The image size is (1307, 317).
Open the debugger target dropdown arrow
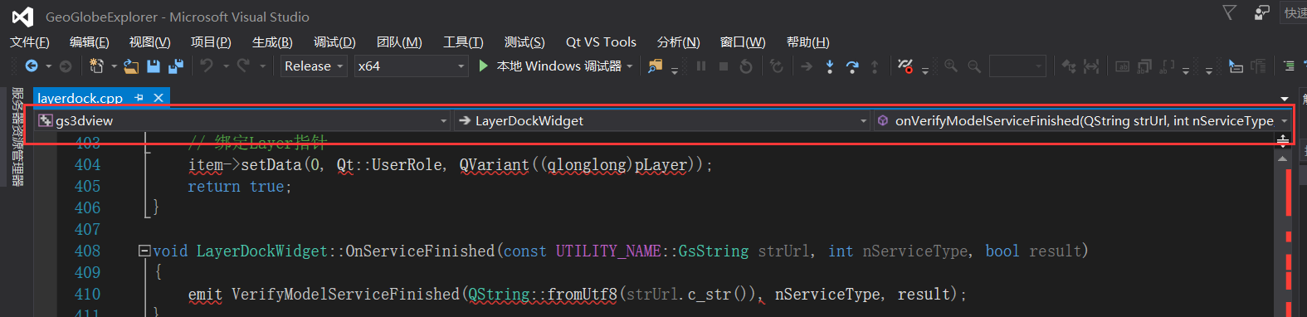[x=630, y=66]
